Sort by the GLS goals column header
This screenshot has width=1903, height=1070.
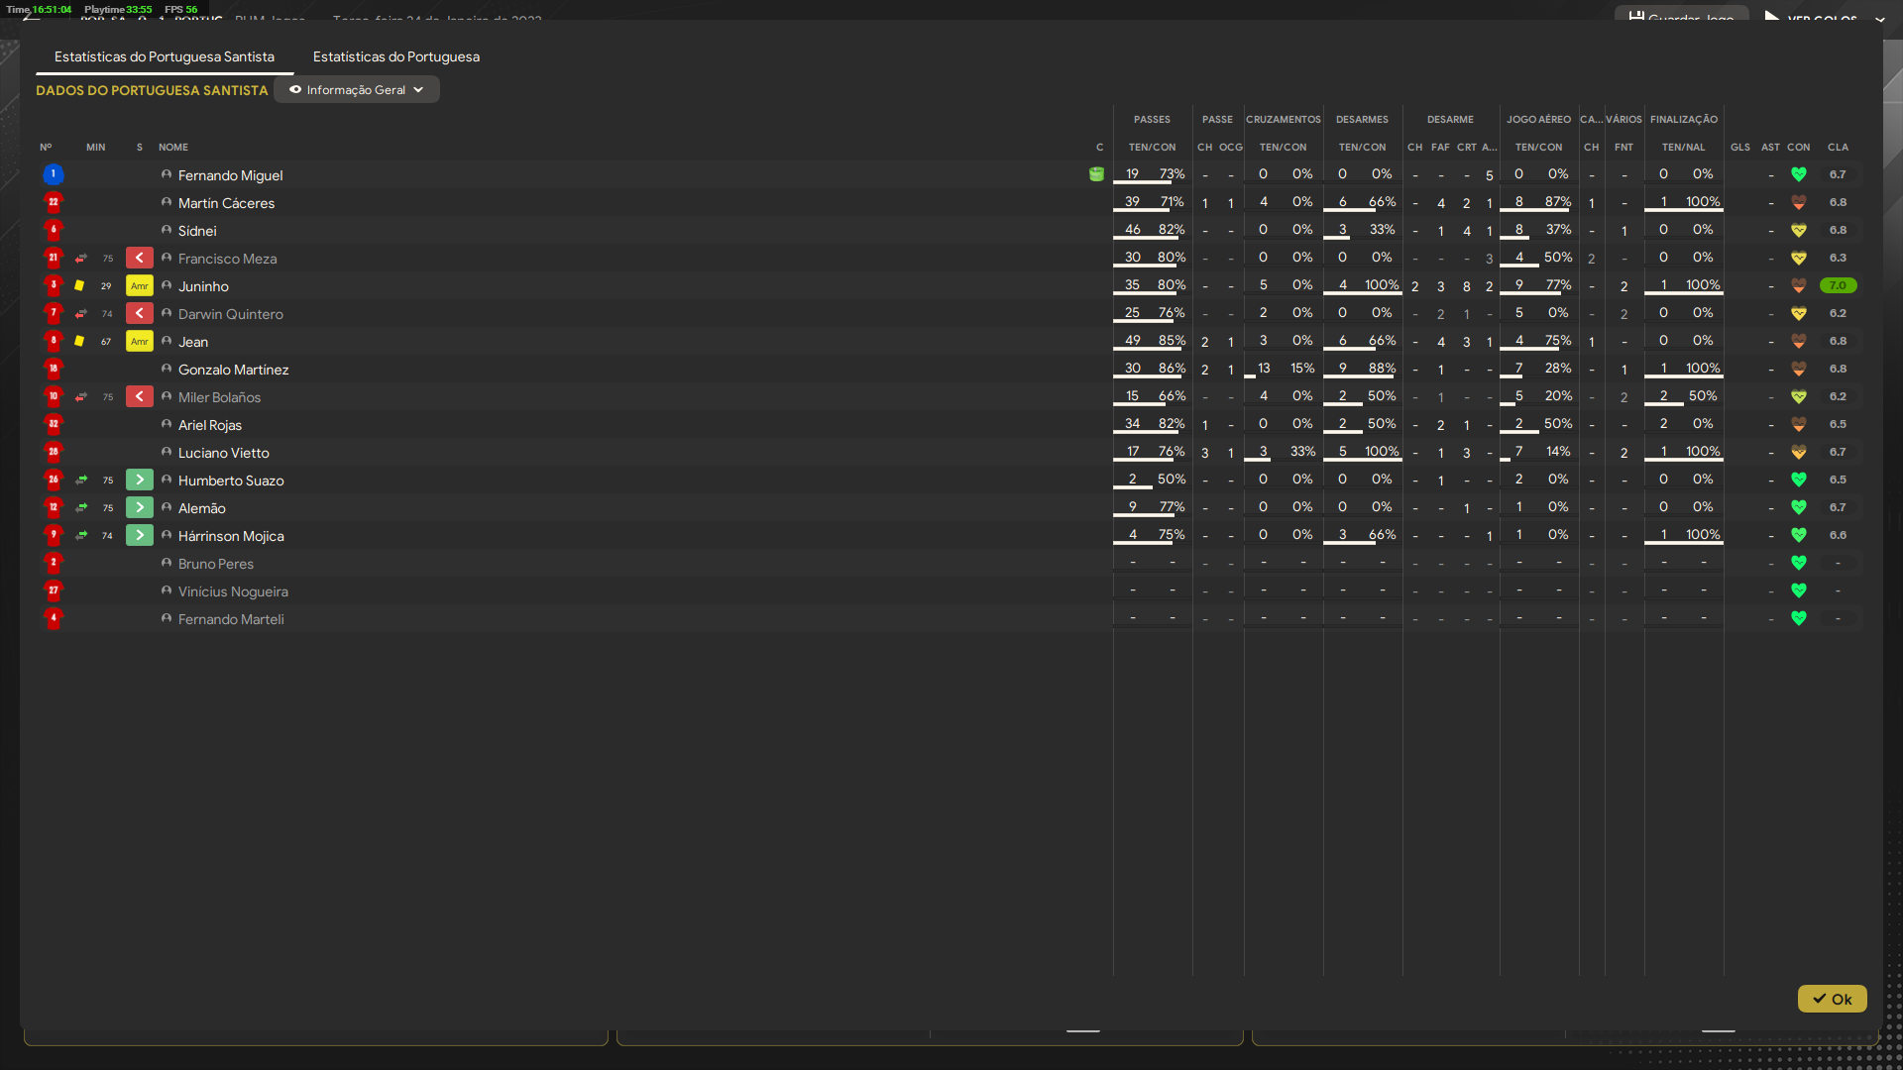(1740, 147)
